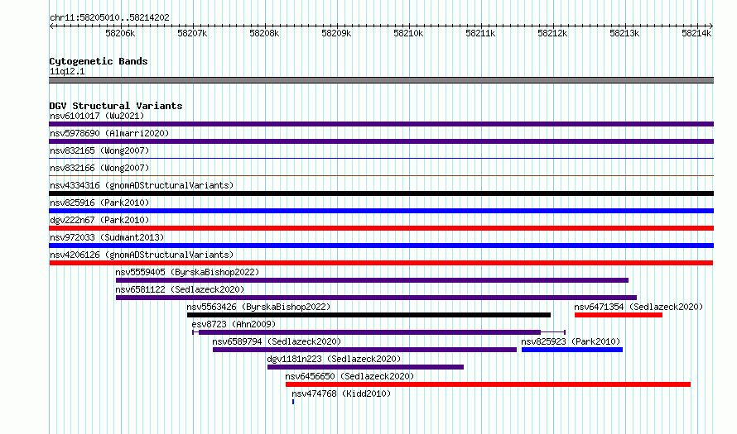
Task: Open nsv5563426 (ByrskaBishop2022) label
Action: coord(258,307)
